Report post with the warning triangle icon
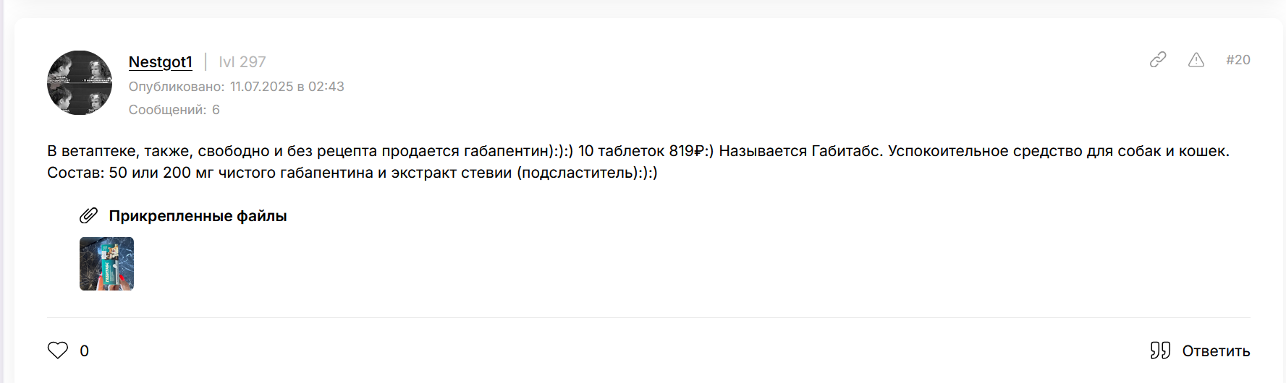This screenshot has width=1286, height=383. coord(1196,60)
